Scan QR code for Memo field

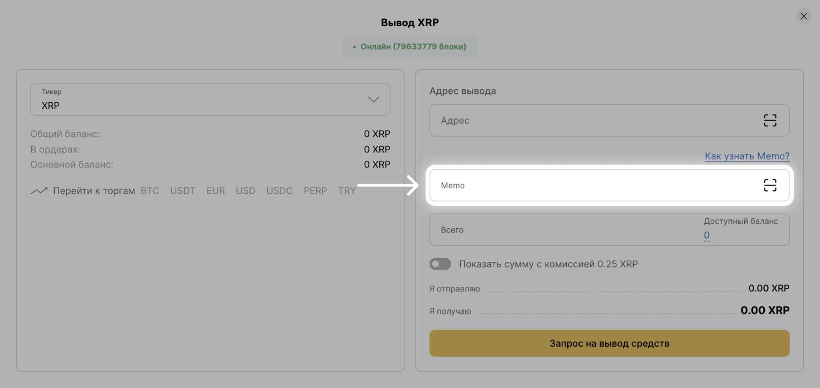(x=770, y=185)
